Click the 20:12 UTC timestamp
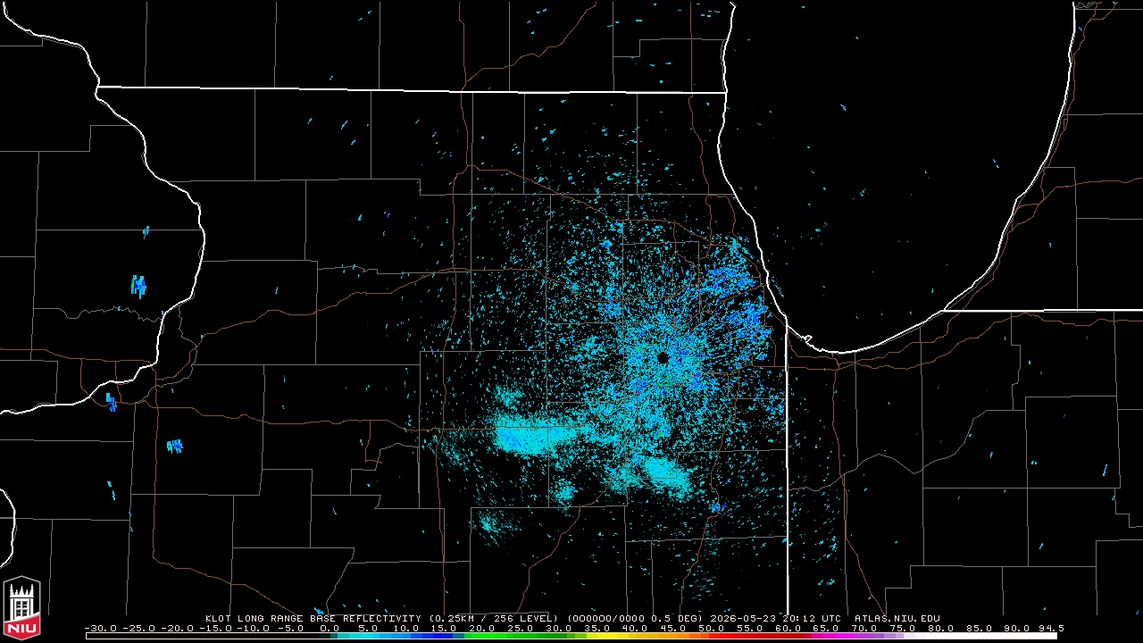Screen dimensions: 1143x643 (811, 618)
